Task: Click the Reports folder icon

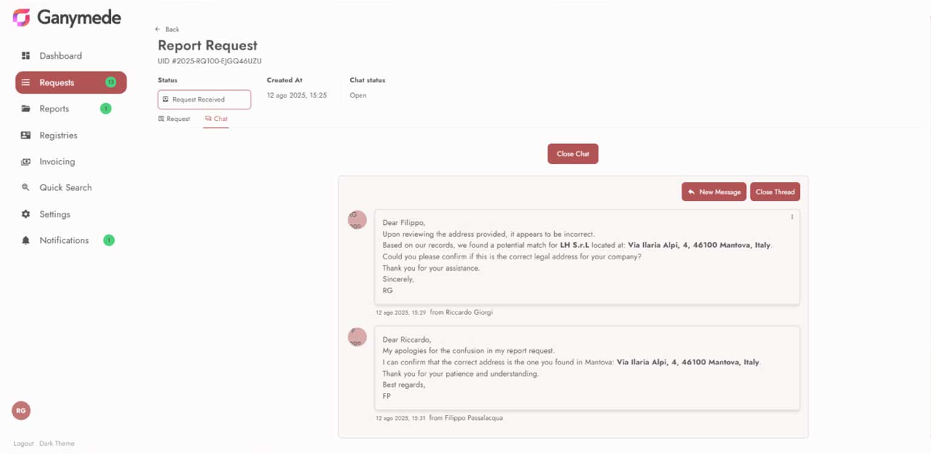Action: click(x=25, y=109)
